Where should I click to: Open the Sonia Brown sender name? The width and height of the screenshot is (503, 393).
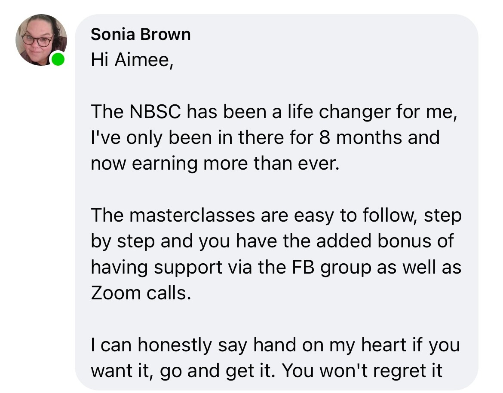click(x=141, y=34)
